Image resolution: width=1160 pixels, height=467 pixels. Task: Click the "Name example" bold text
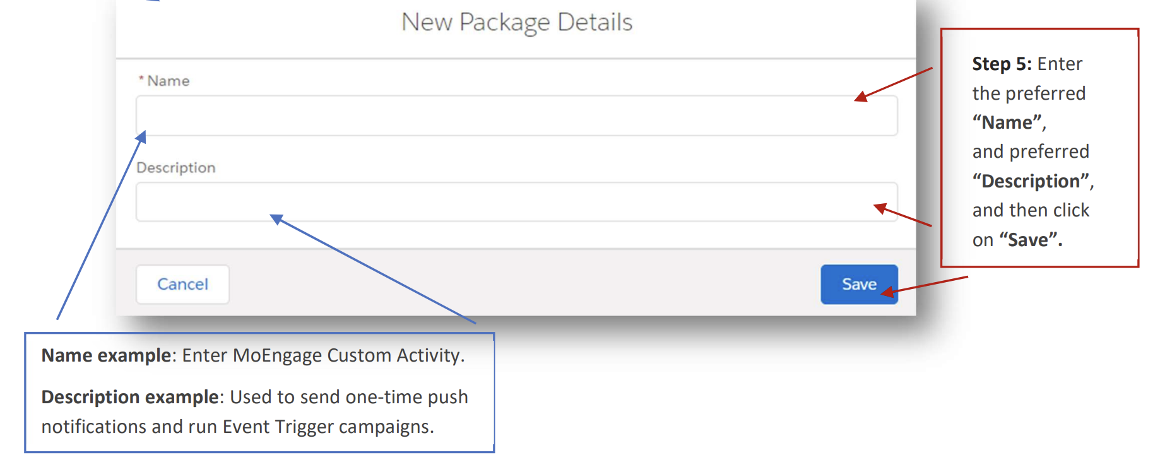pyautogui.click(x=106, y=355)
